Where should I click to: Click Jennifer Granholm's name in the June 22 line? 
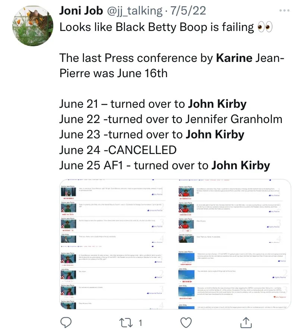point(234,119)
